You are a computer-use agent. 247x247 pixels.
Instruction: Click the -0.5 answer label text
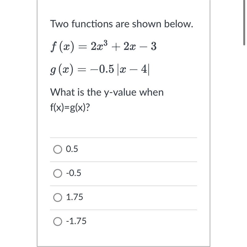tap(73, 173)
